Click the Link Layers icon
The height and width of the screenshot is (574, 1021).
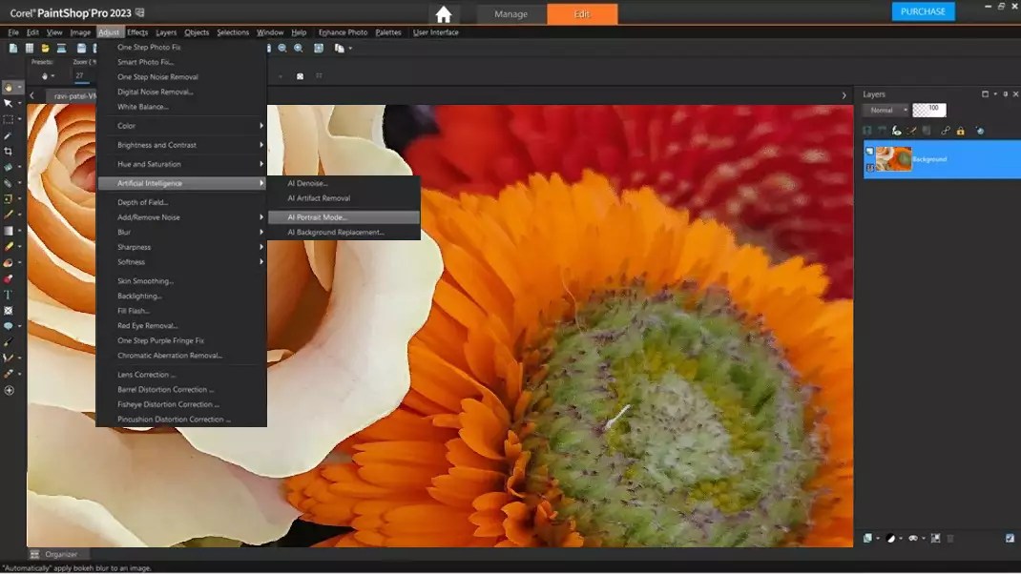tap(946, 131)
